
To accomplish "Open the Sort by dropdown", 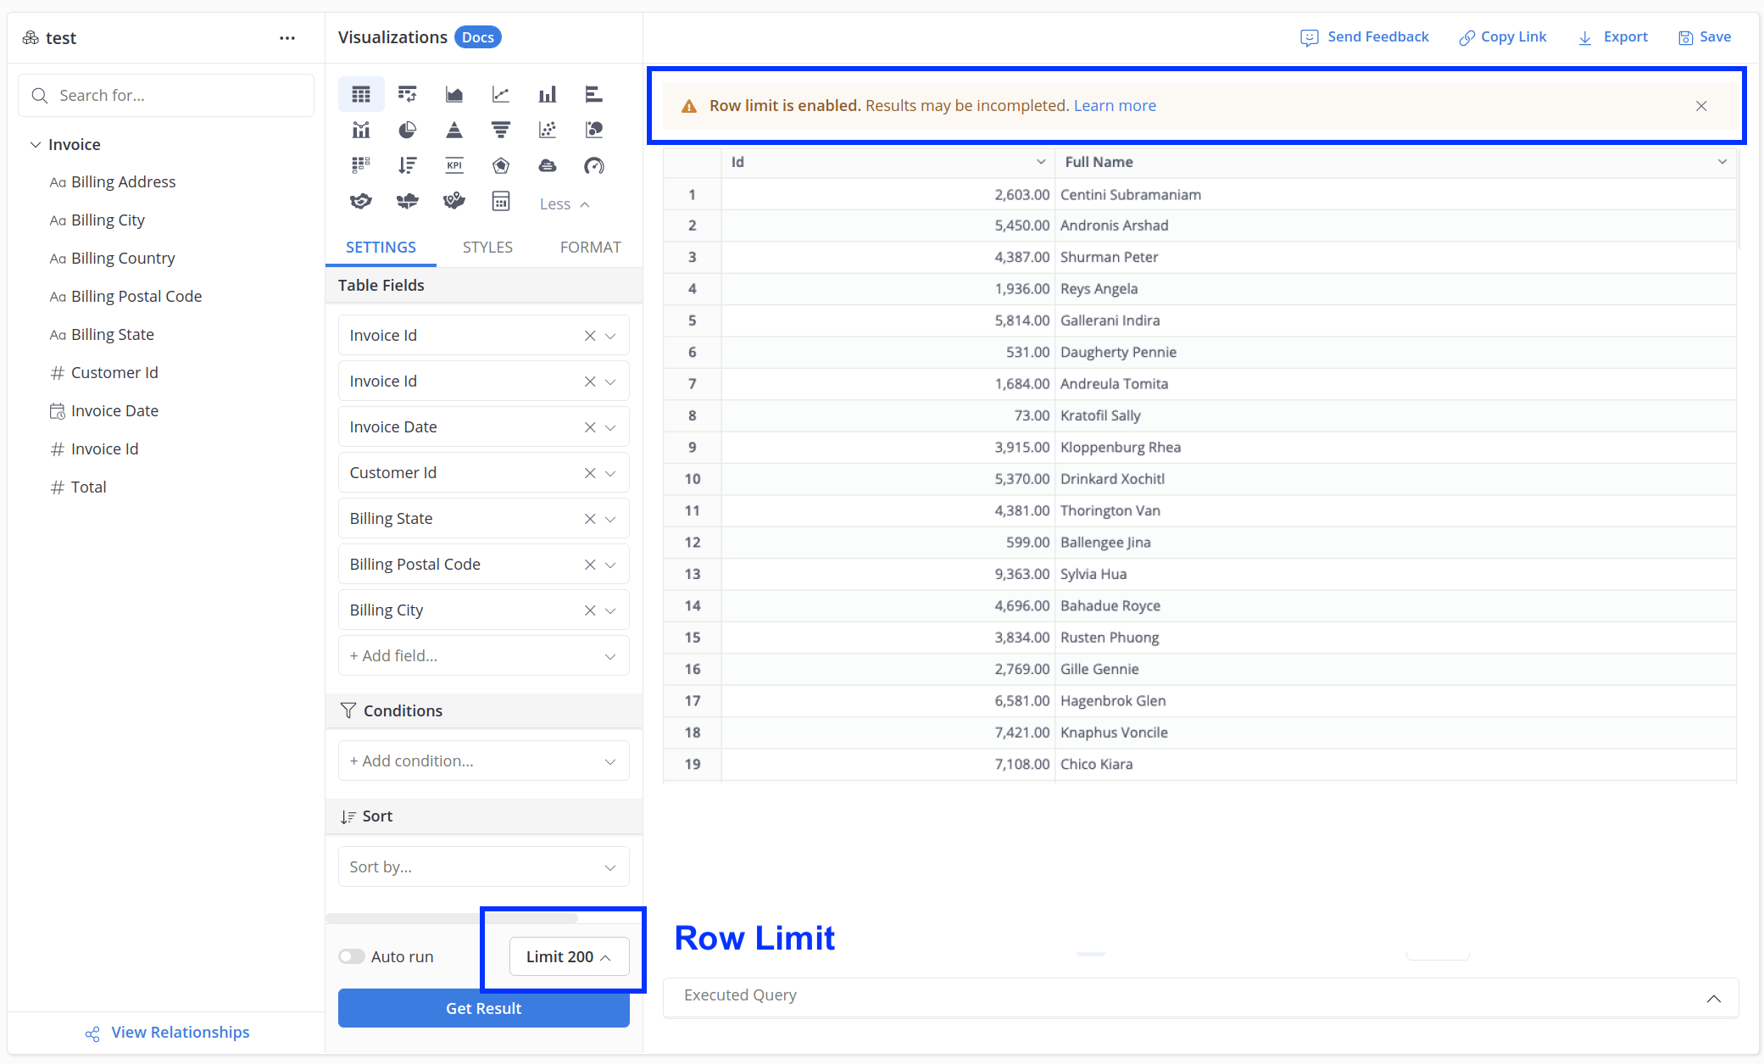I will point(483,867).
